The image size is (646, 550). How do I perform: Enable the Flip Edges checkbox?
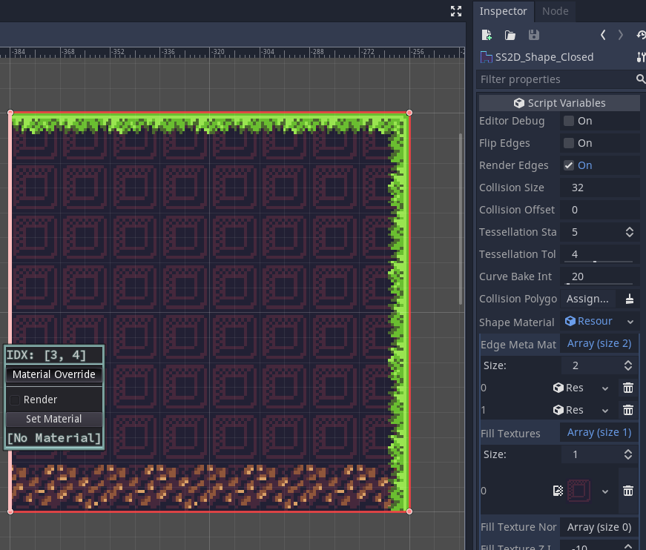569,143
